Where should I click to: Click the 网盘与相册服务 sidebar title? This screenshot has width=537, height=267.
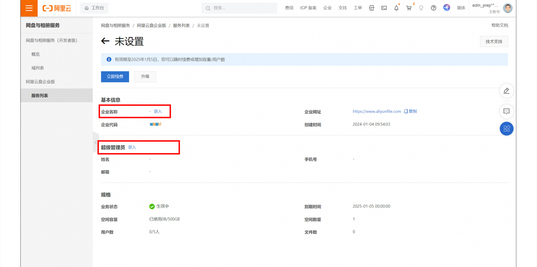[x=43, y=25]
